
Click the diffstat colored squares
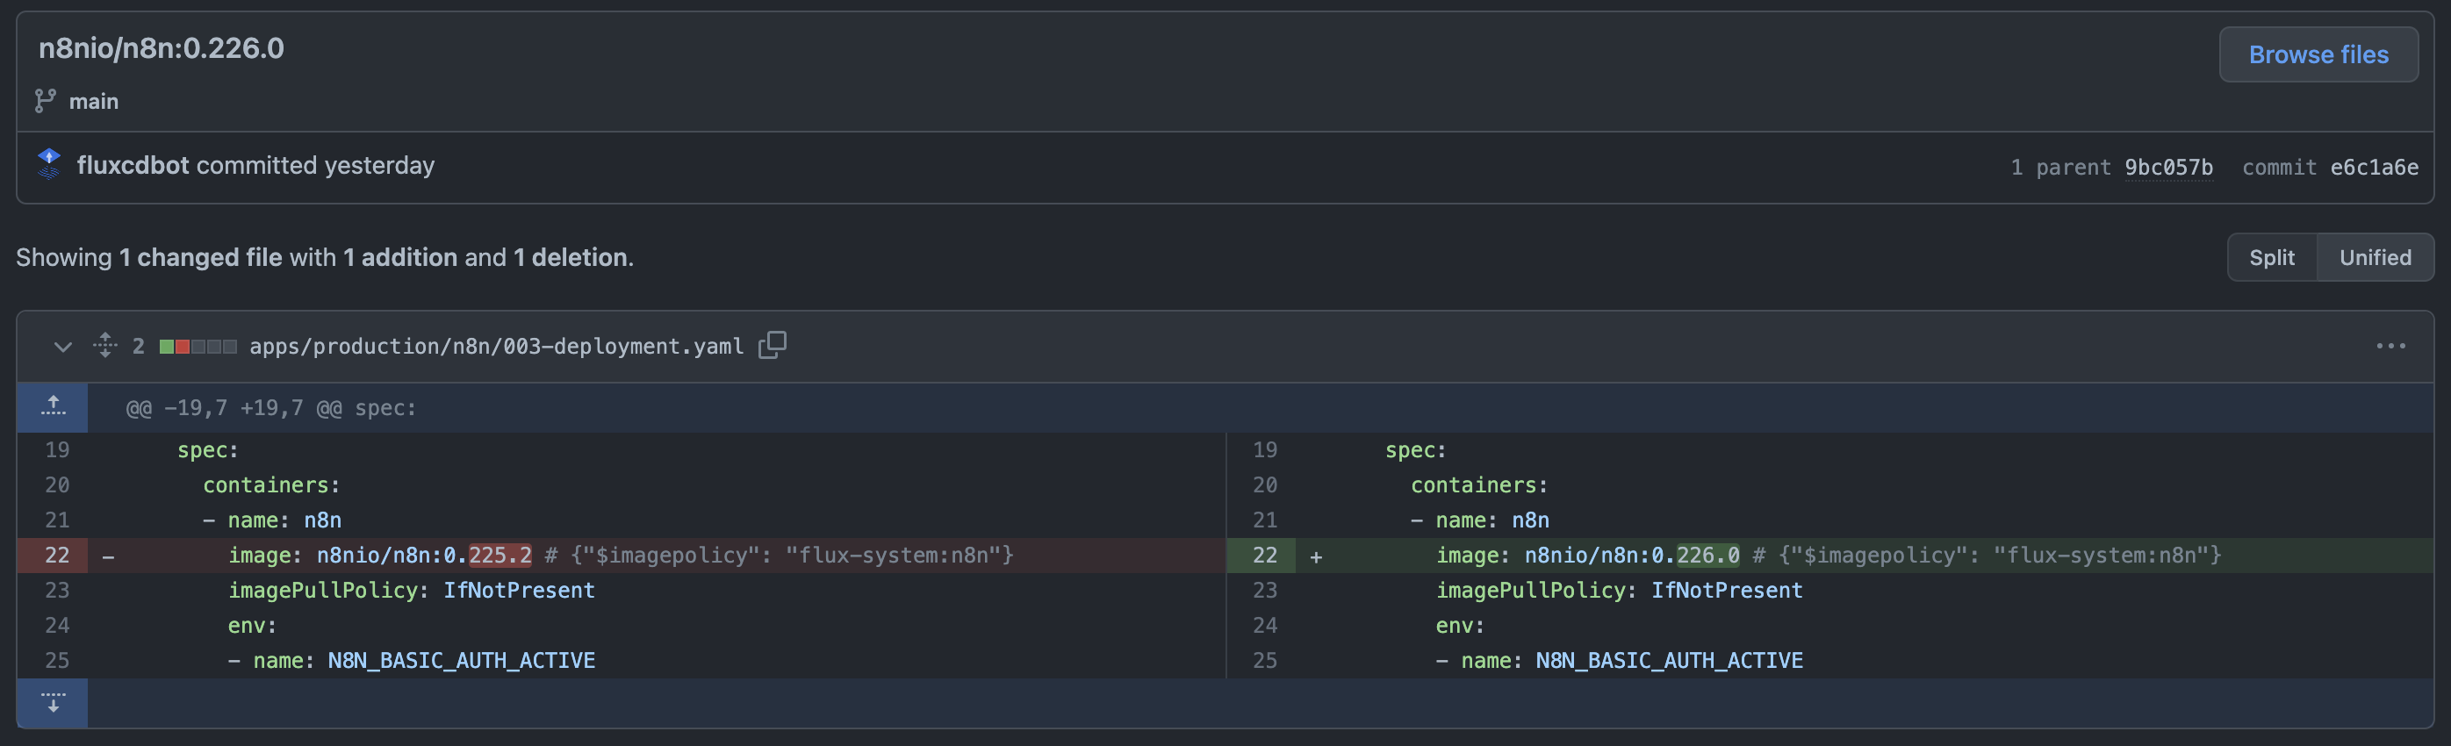198,347
